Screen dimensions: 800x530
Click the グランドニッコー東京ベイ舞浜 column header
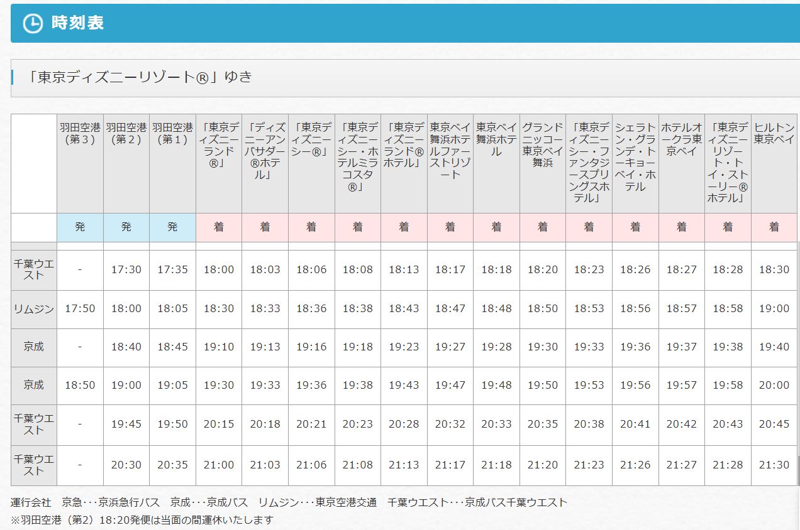coord(543,163)
